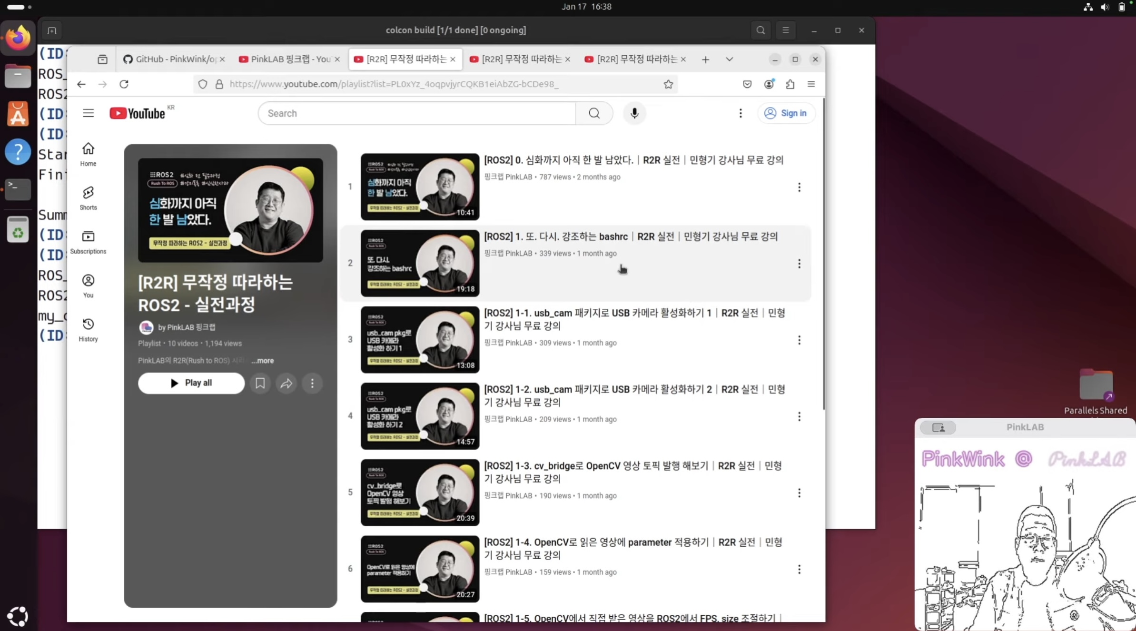Open the three-dot menu for the bashrc video

(x=799, y=264)
